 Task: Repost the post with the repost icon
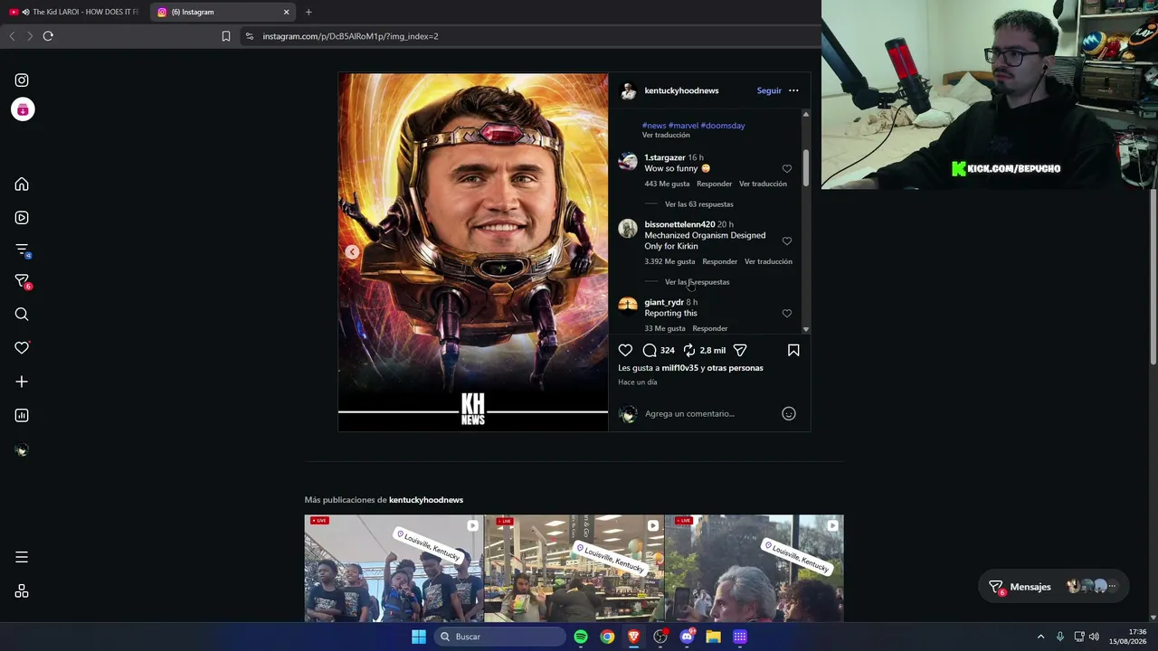coord(689,350)
